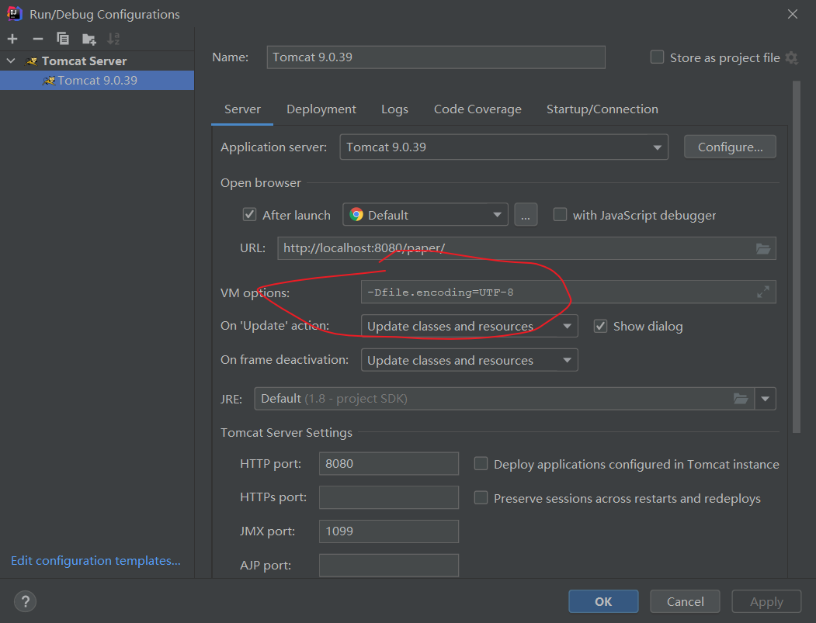The image size is (816, 623).
Task: Open Edit configuration templates link
Action: pos(95,561)
